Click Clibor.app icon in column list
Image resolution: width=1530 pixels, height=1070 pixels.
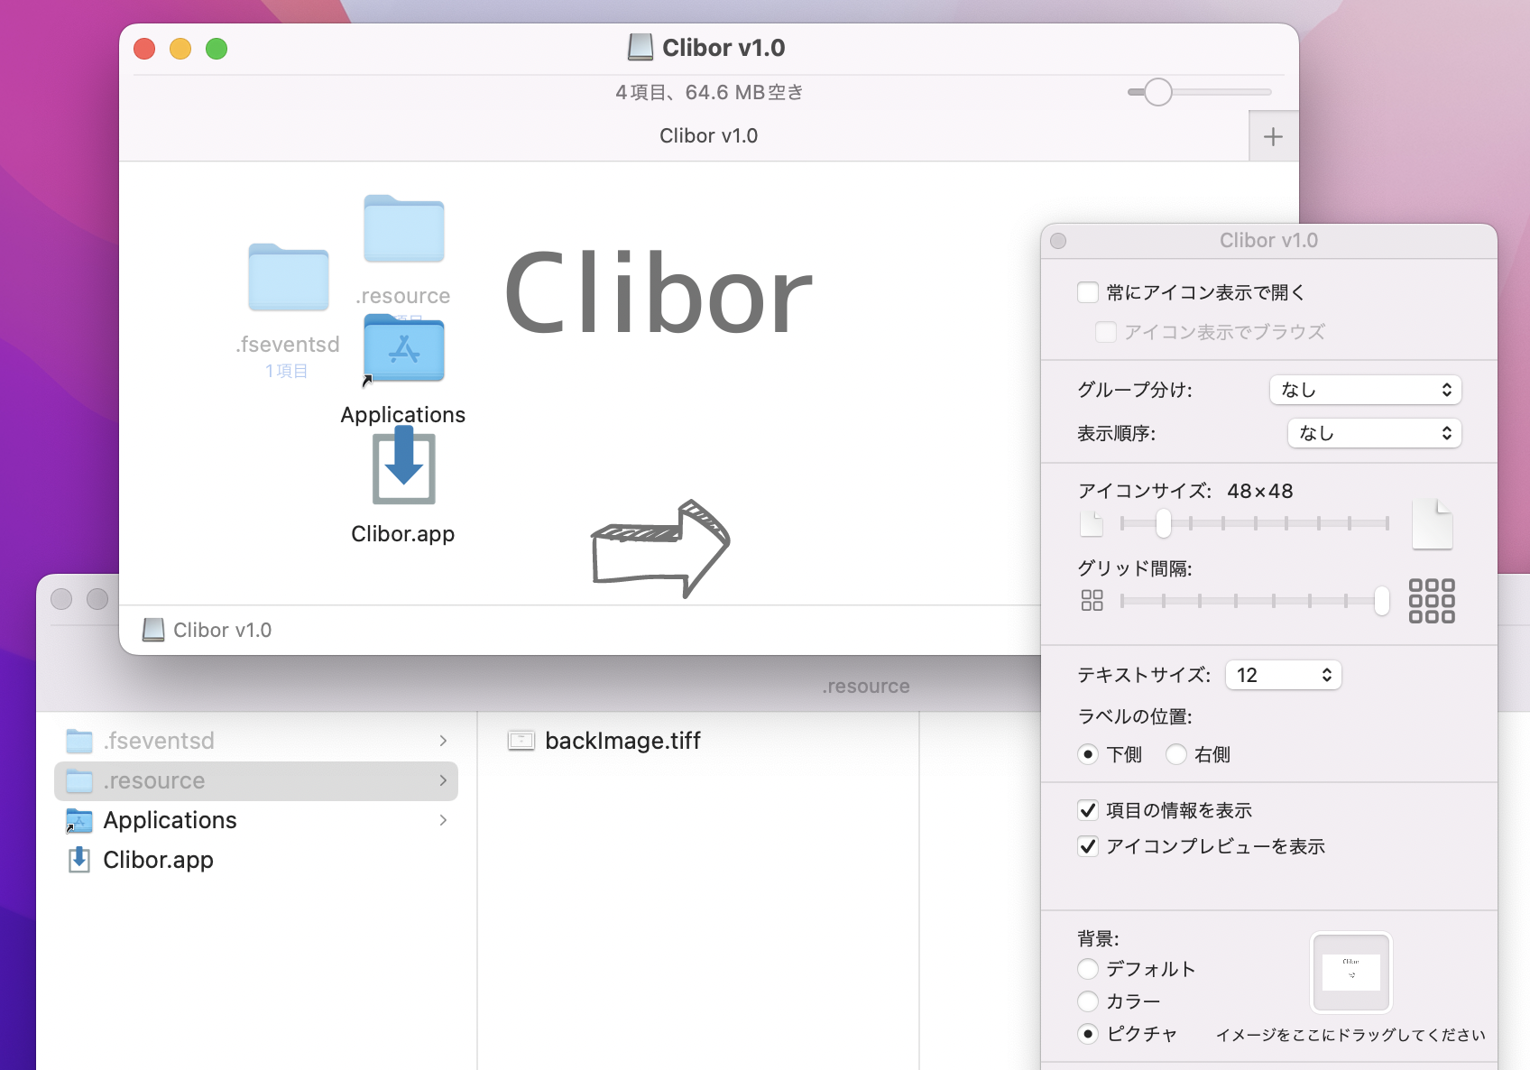[79, 860]
